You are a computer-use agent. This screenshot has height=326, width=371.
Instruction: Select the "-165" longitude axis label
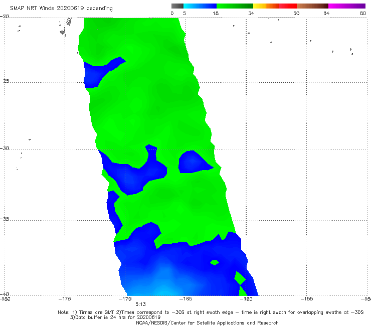(185, 299)
